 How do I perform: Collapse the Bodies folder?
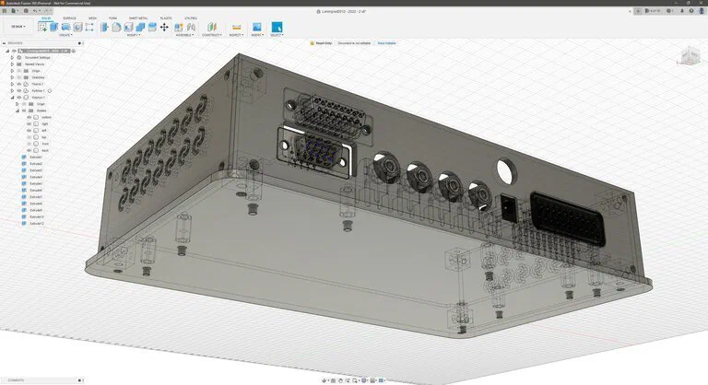(18, 111)
